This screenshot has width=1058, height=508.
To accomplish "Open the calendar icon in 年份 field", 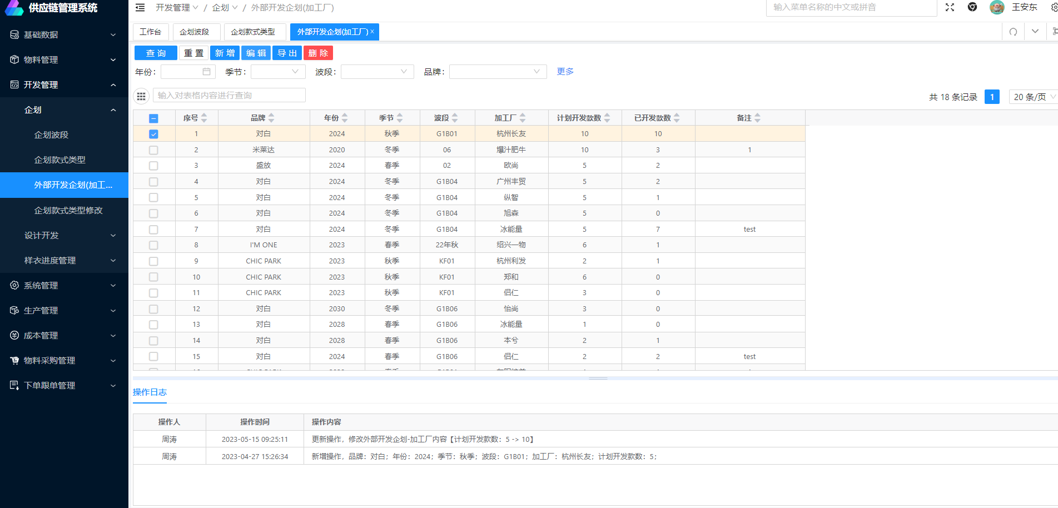I will pyautogui.click(x=206, y=72).
